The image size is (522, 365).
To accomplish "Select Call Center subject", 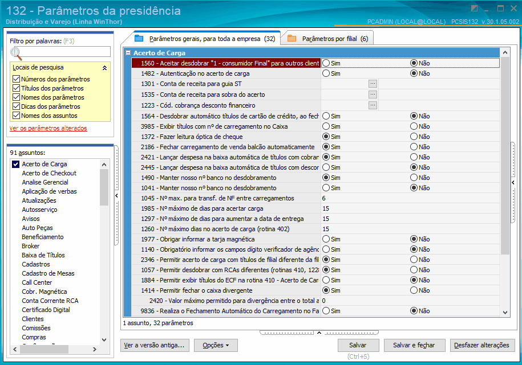I will 37,282.
